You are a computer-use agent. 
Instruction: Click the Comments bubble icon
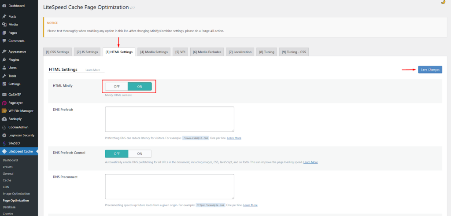point(4,41)
